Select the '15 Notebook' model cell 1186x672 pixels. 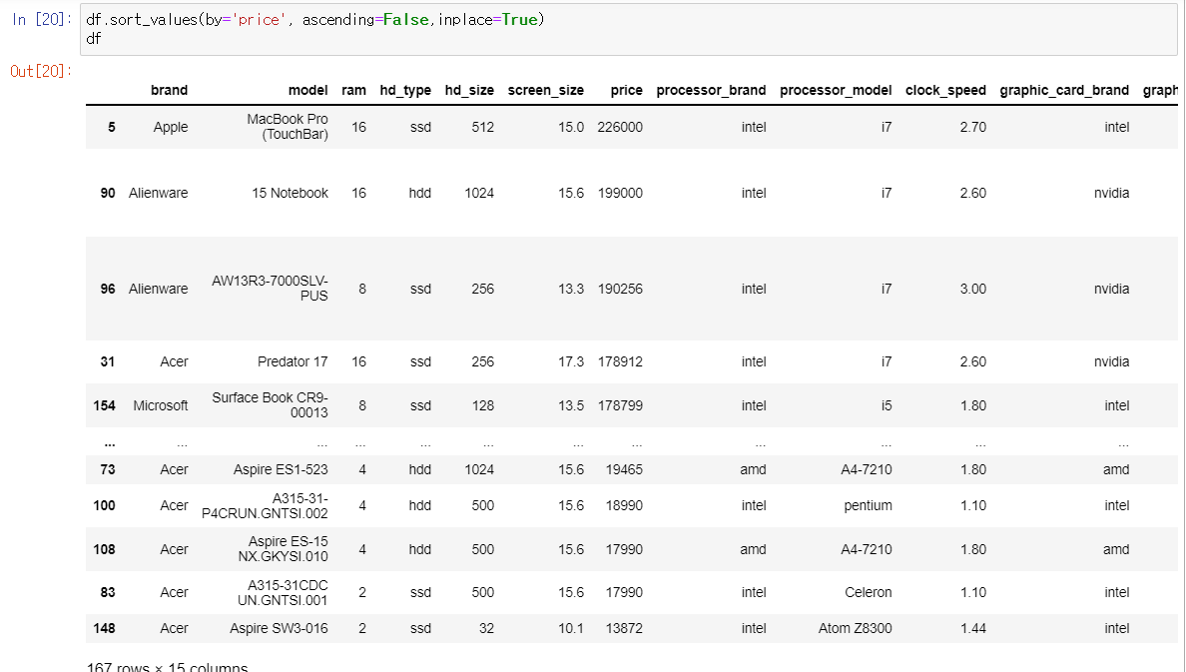(x=290, y=193)
